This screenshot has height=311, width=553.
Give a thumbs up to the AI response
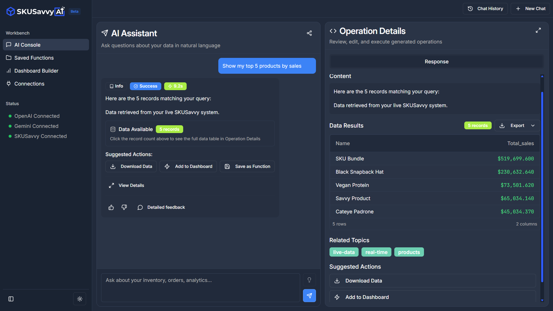click(x=111, y=207)
